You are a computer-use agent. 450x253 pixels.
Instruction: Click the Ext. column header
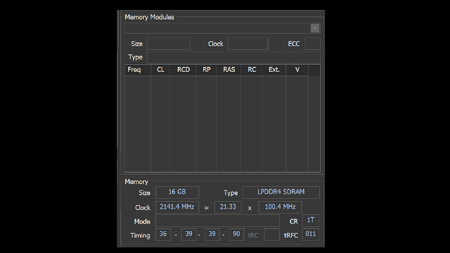click(x=274, y=70)
